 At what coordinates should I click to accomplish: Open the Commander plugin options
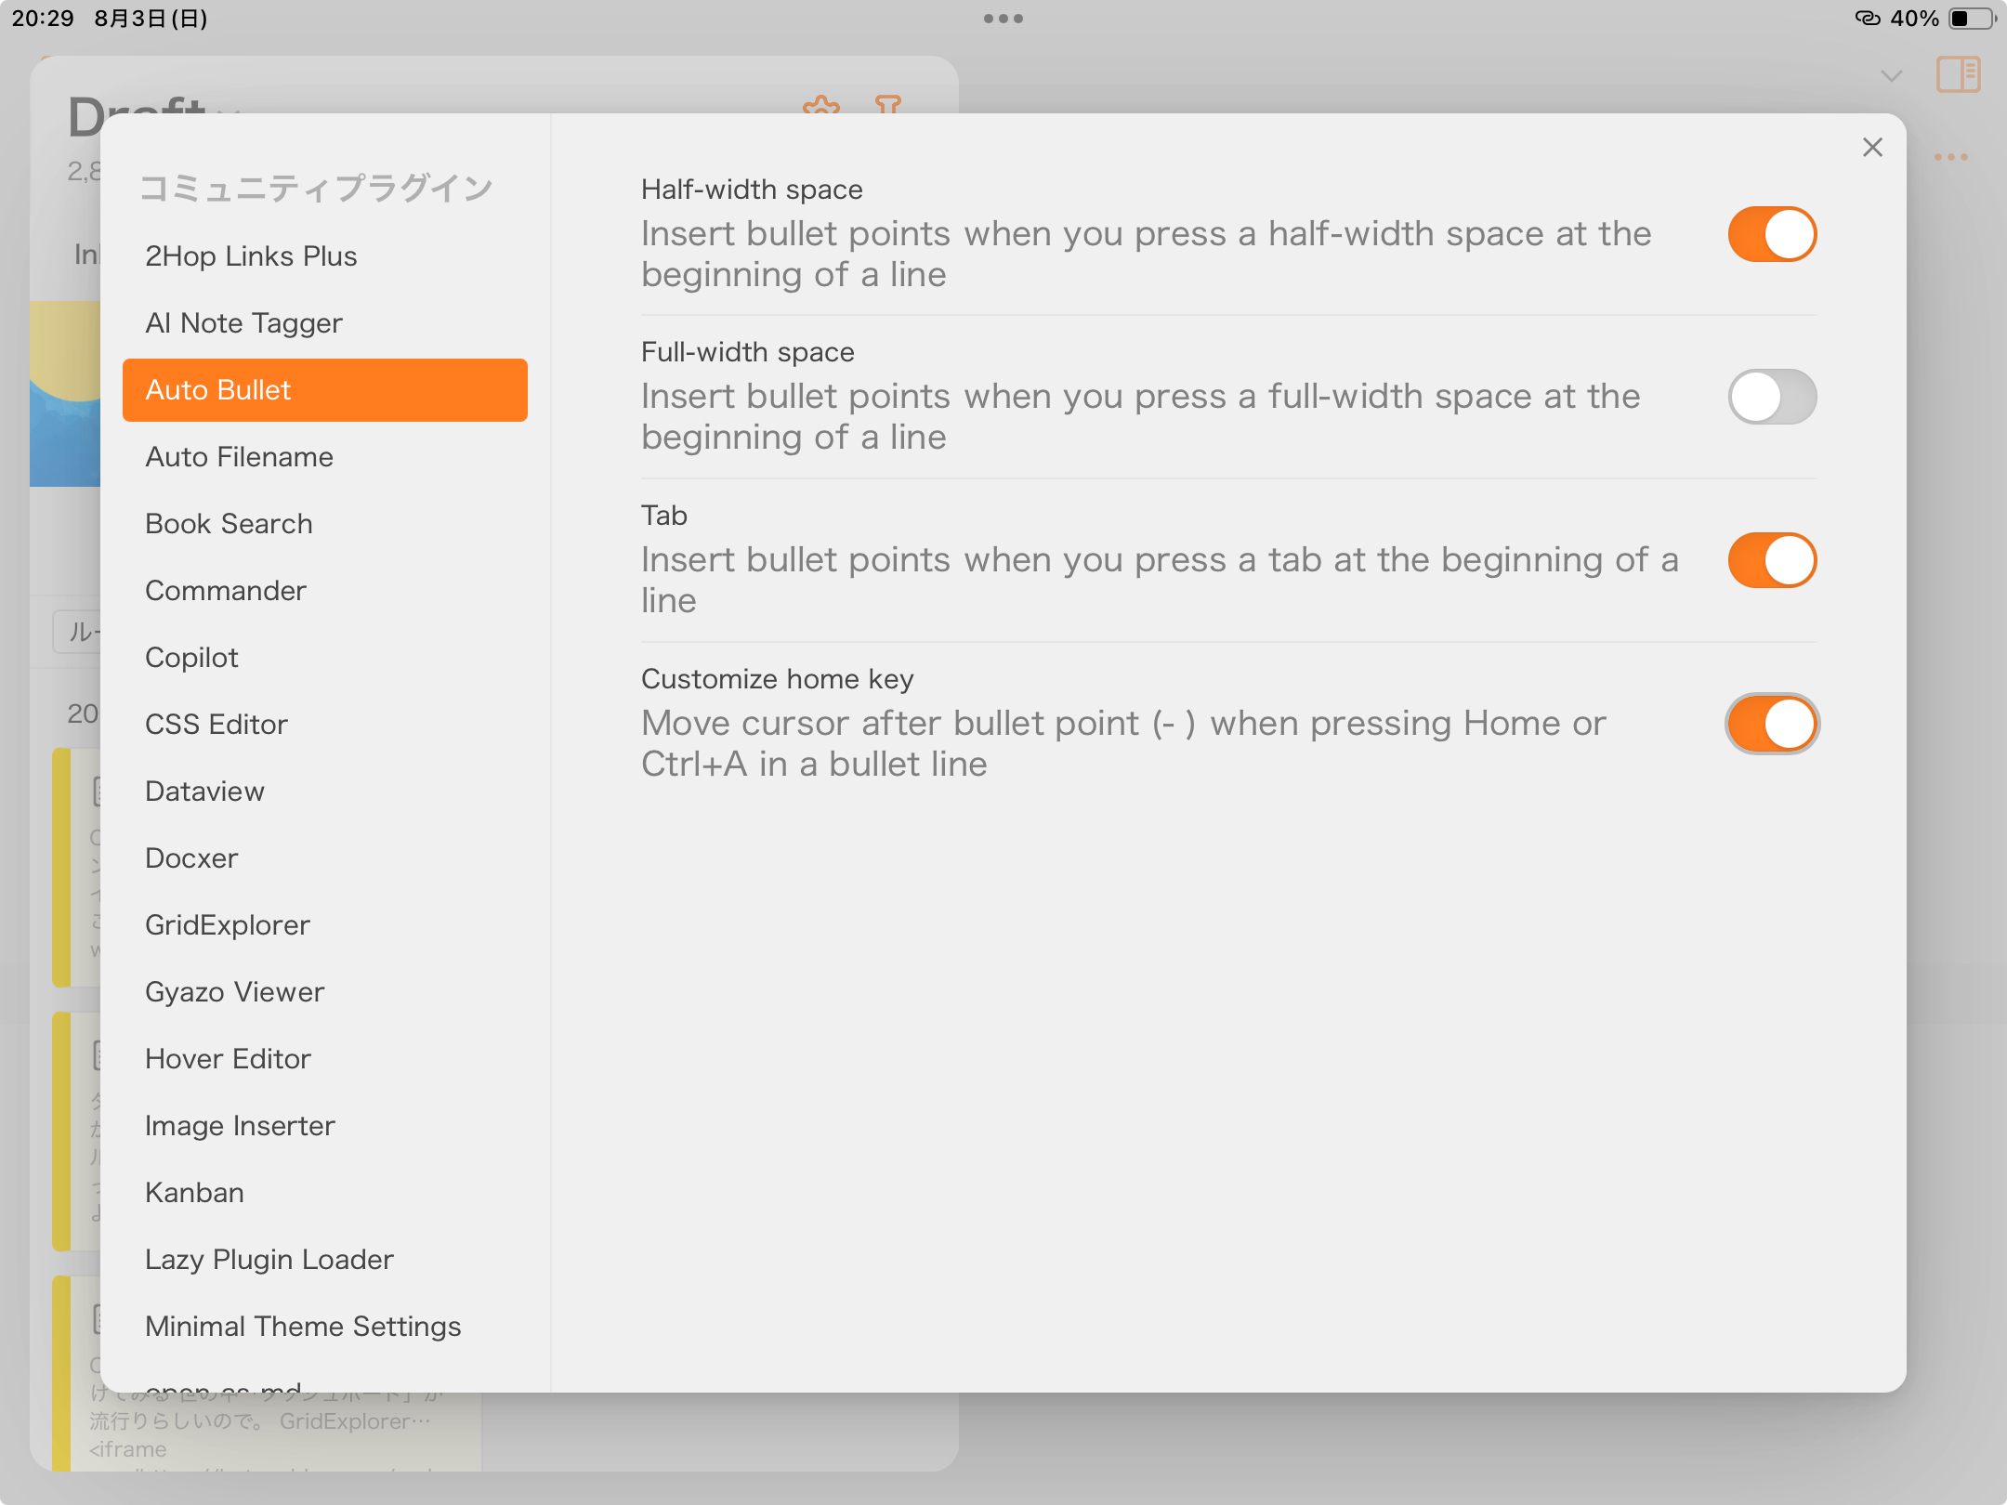(226, 591)
